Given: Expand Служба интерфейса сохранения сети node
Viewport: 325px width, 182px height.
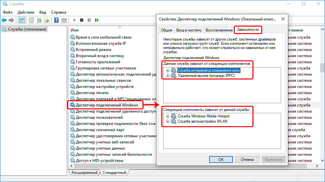Looking at the screenshot, I should 168,70.
